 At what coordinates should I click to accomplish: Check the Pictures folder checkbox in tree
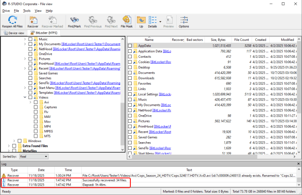[30, 59]
